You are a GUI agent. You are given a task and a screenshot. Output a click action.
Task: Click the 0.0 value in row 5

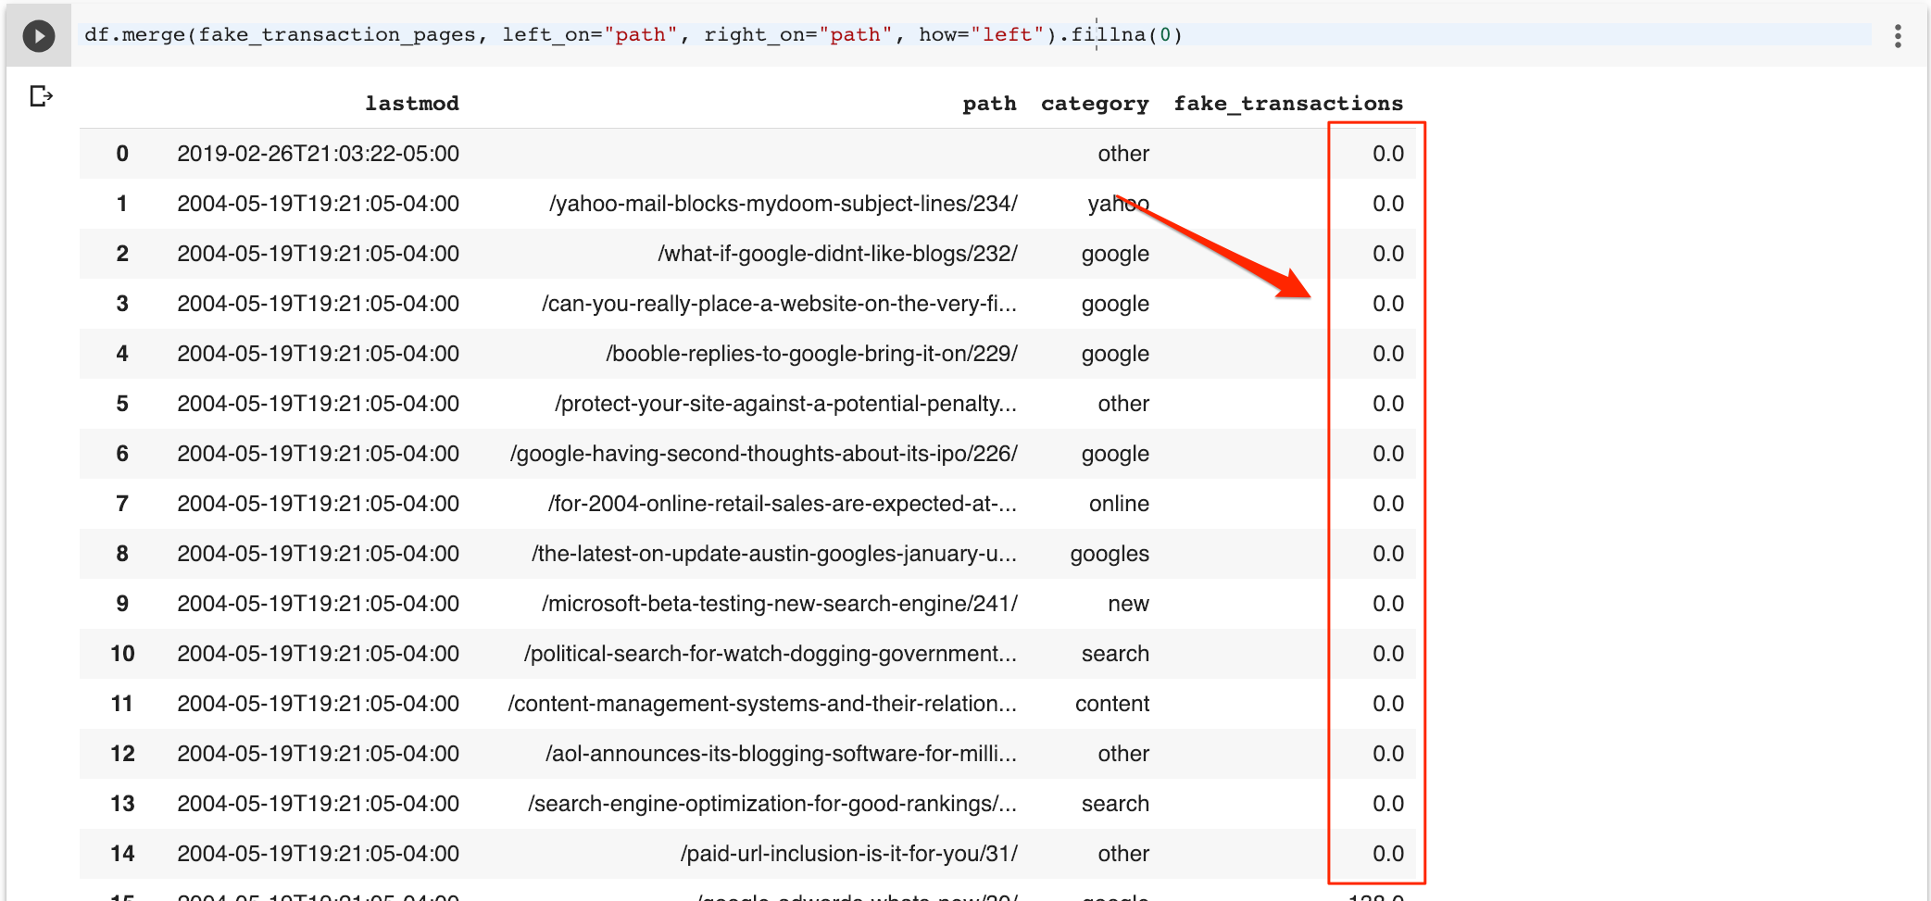(x=1386, y=404)
